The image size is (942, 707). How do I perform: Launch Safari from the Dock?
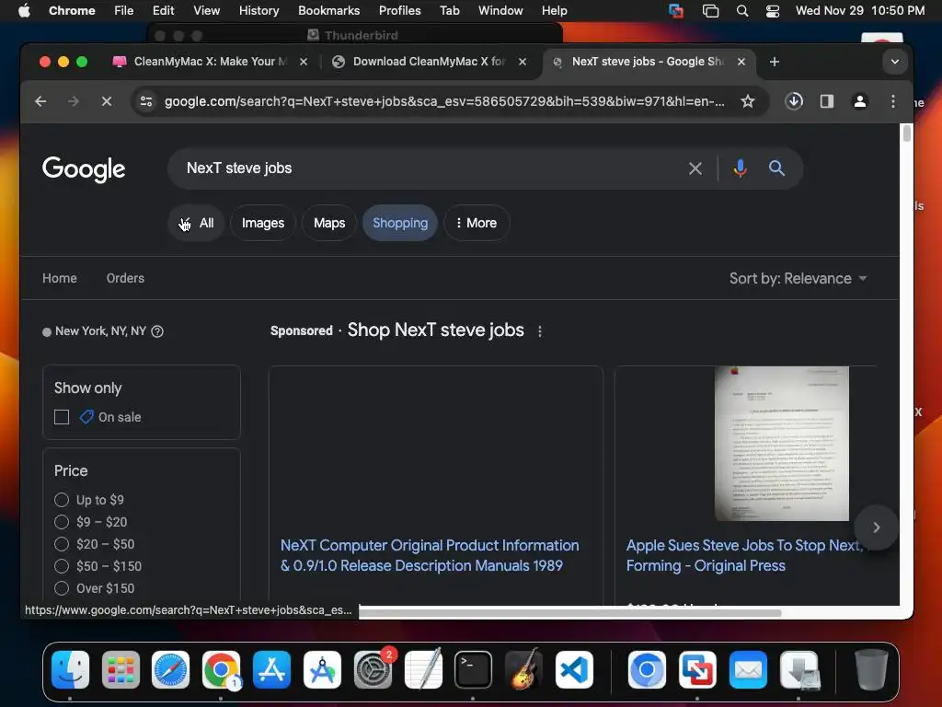click(170, 669)
